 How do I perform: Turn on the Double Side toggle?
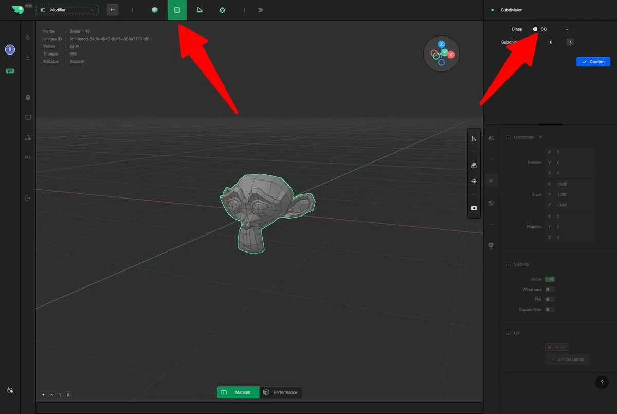click(x=550, y=310)
